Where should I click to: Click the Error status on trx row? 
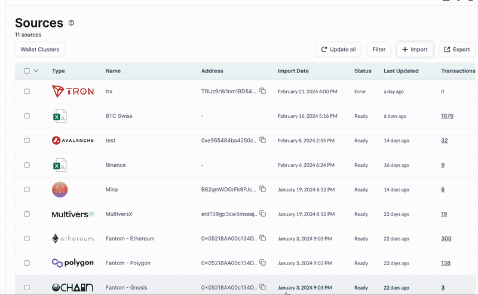pyautogui.click(x=360, y=92)
